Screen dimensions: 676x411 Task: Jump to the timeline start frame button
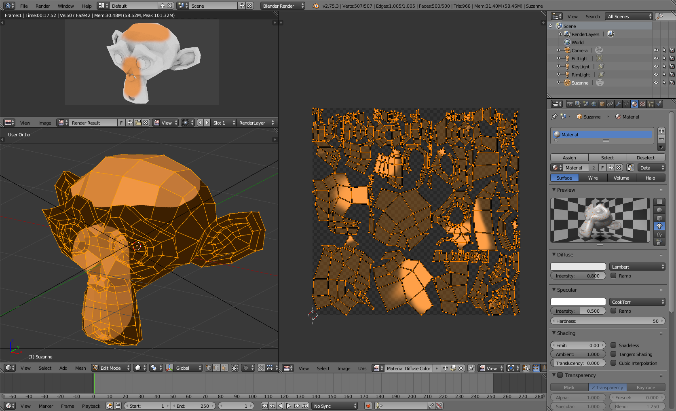[x=264, y=406]
